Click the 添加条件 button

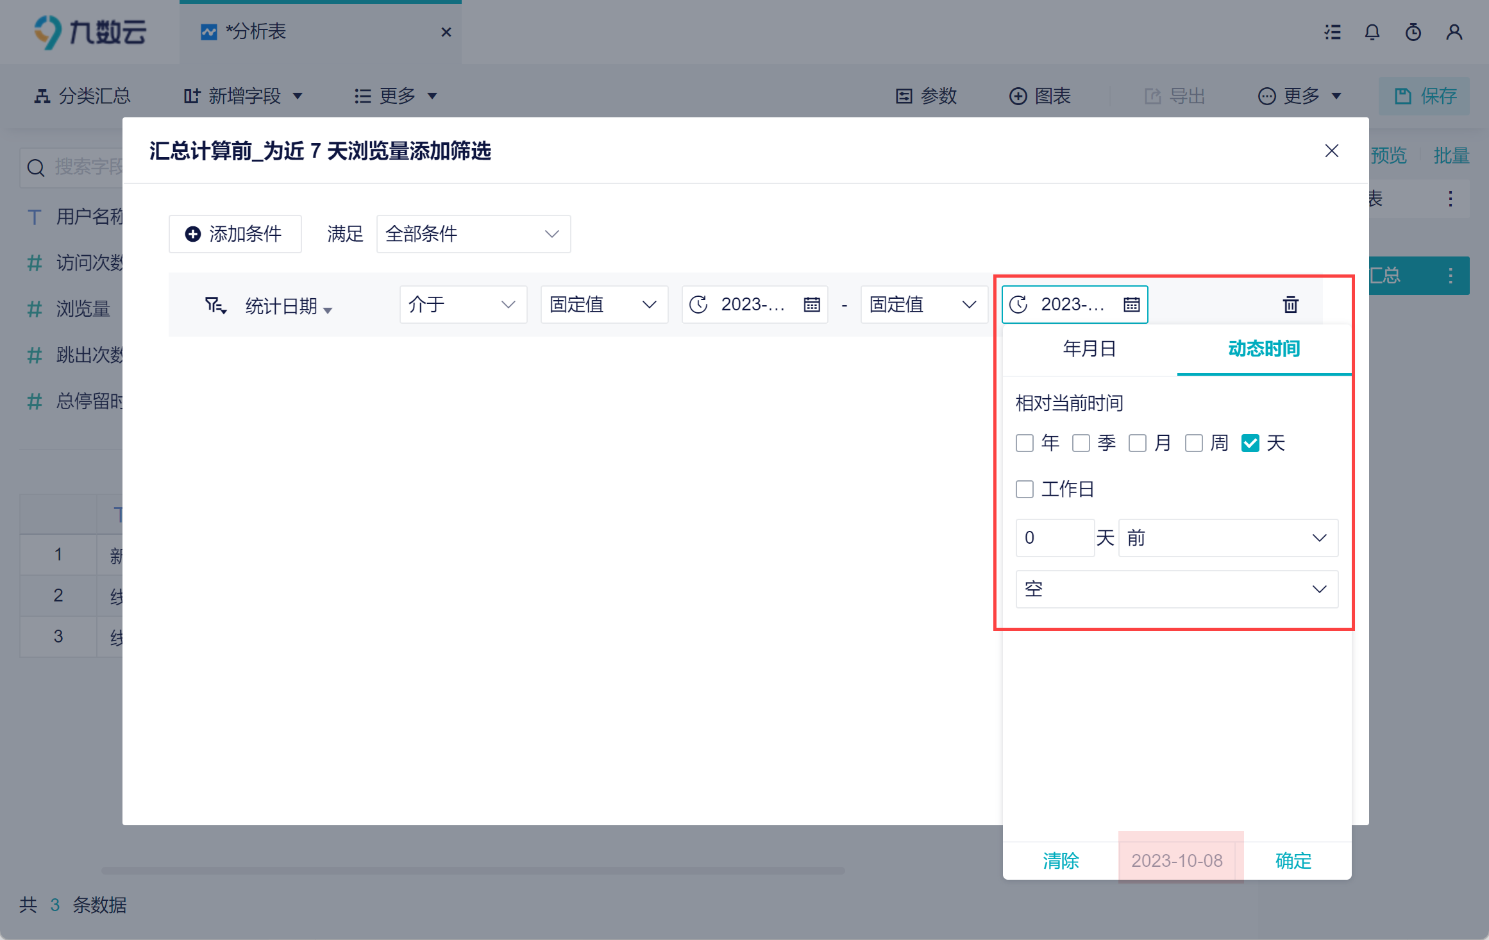click(x=235, y=234)
